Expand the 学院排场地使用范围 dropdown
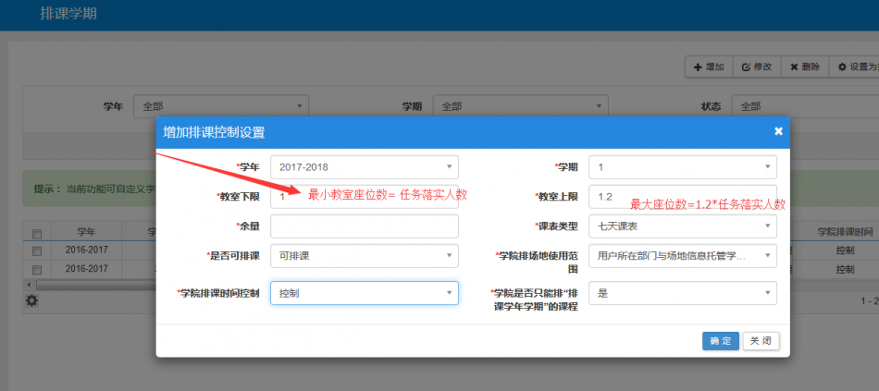 point(682,255)
